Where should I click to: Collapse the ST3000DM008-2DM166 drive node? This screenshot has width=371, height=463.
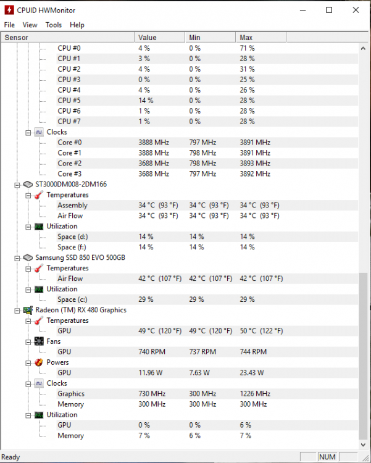17,185
